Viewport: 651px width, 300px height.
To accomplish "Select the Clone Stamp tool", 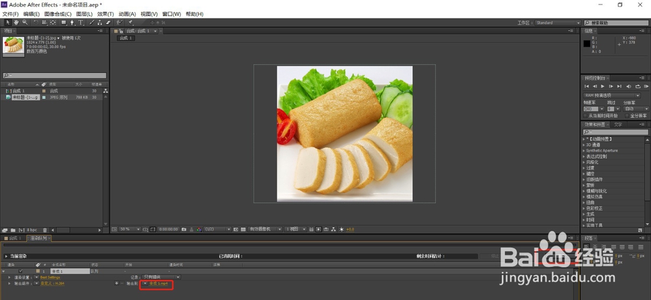I will coord(100,22).
